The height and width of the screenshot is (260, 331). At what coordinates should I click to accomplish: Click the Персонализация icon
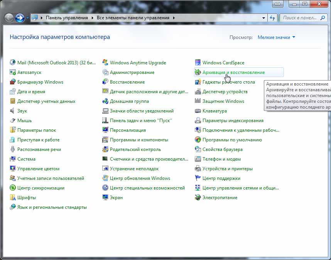click(x=105, y=130)
